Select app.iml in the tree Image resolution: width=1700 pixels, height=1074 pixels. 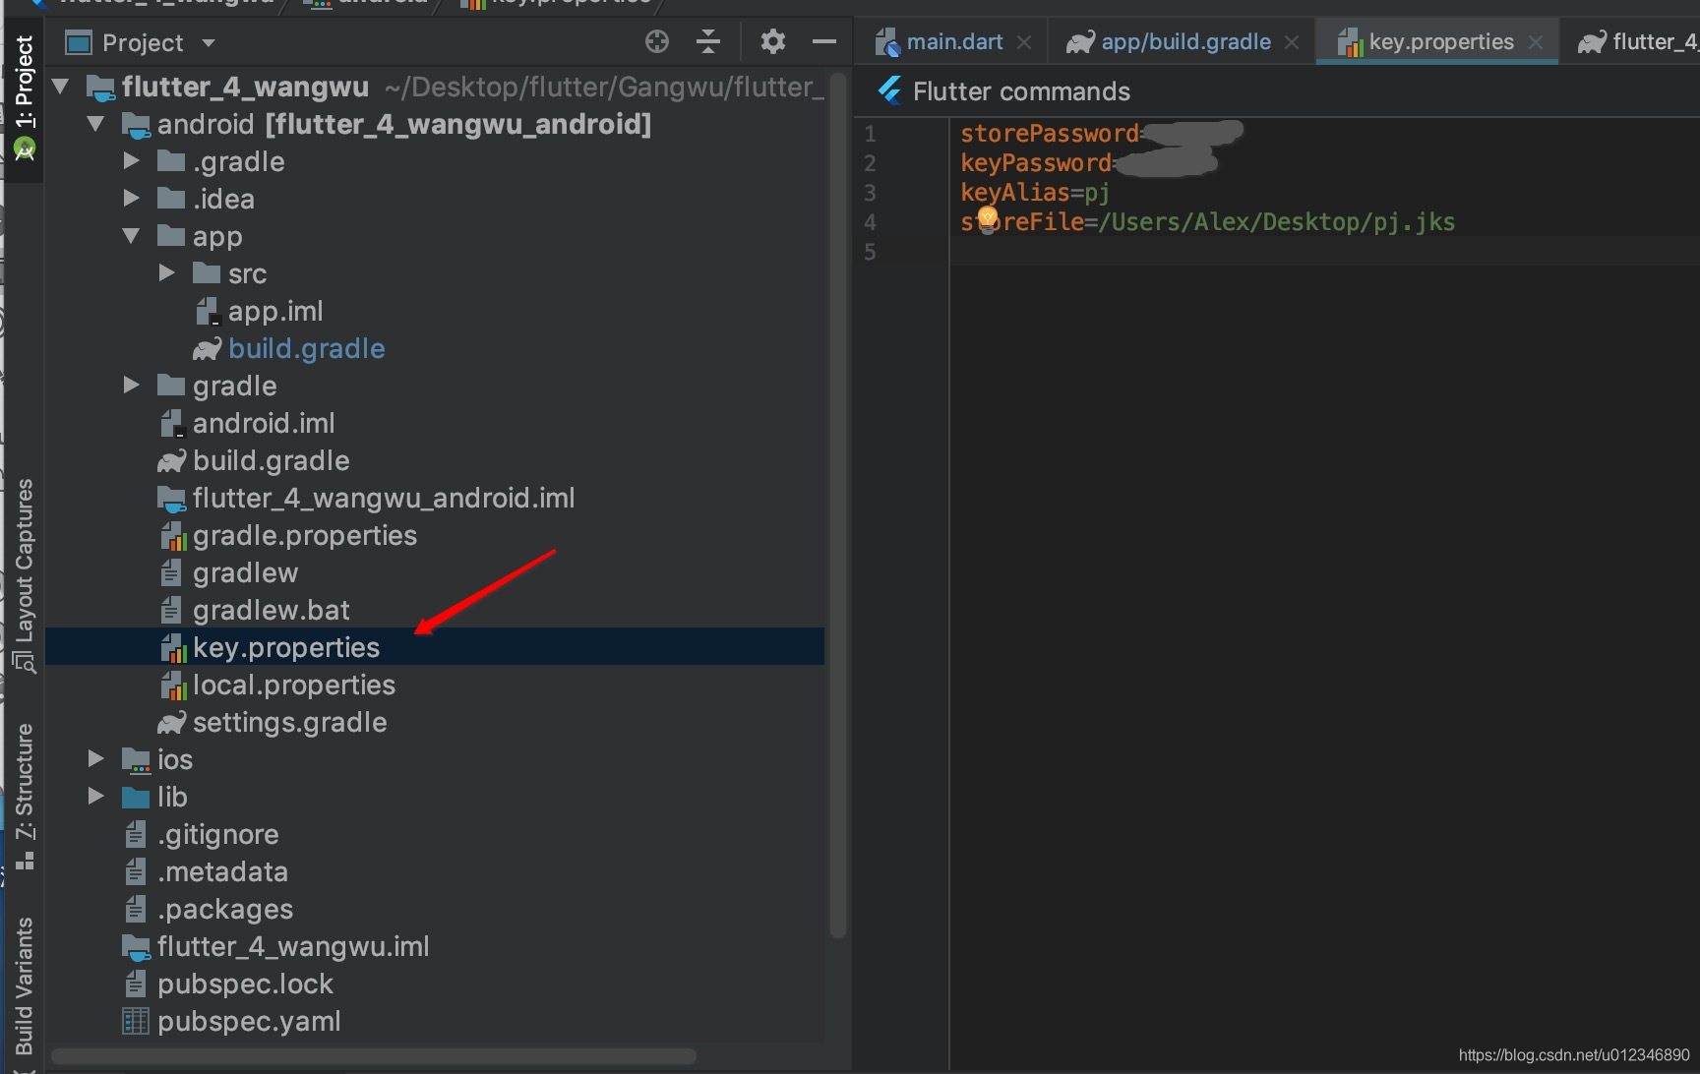[x=275, y=312]
